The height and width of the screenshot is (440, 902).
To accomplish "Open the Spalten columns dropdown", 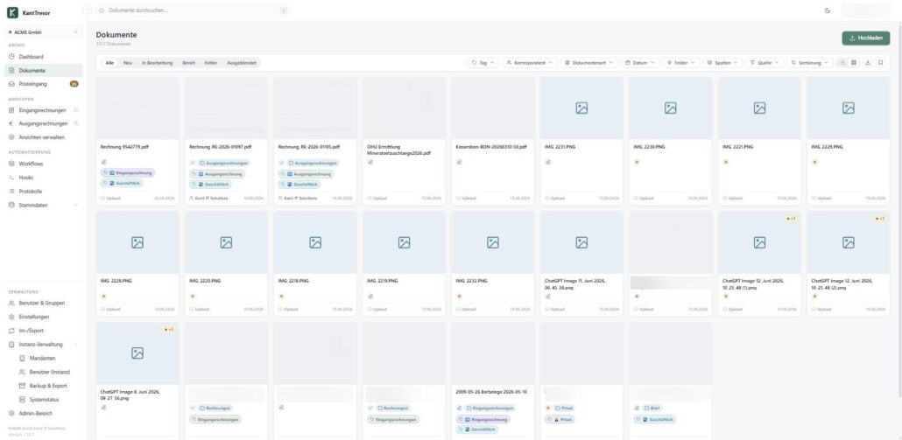I will (x=722, y=63).
